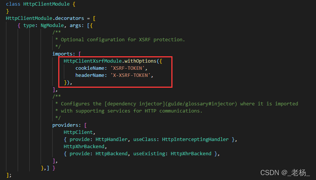The width and height of the screenshot is (316, 180).
Task: Click the decorators property name
Action: click(x=70, y=18)
